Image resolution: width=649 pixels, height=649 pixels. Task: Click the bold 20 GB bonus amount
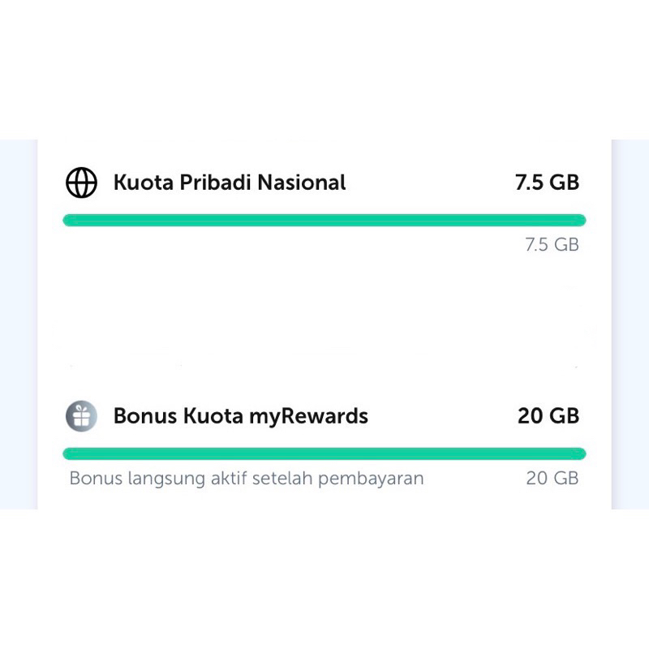point(548,416)
